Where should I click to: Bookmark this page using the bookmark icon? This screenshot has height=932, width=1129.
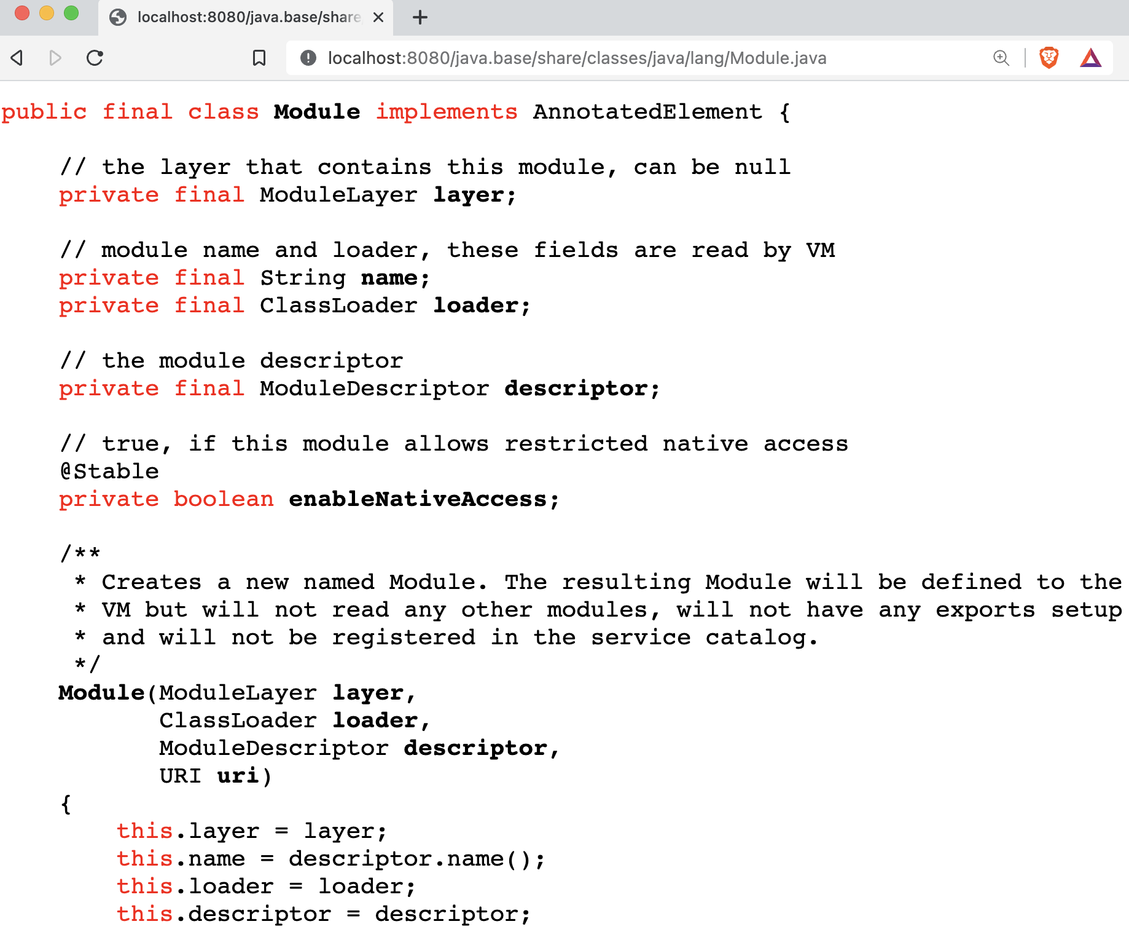pyautogui.click(x=259, y=58)
